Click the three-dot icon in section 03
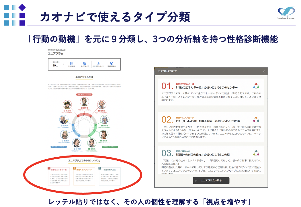Image resolution: width=301 pixels, height=207 pixels. click(256, 153)
